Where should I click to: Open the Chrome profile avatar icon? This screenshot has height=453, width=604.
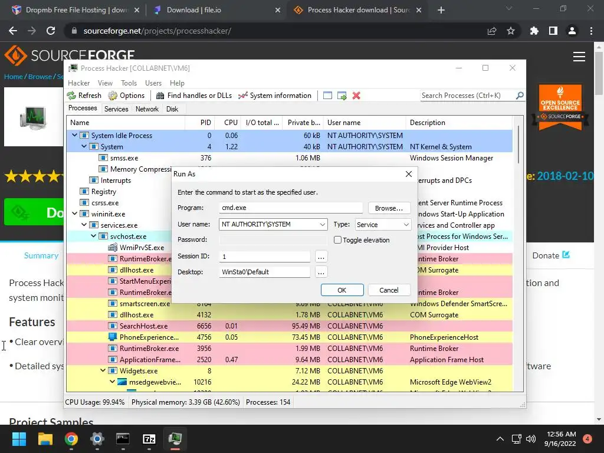[572, 31]
